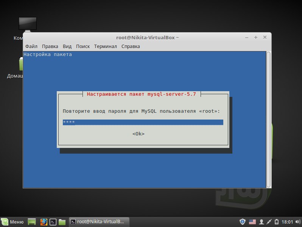
Task: Open the Справка menu
Action: click(x=131, y=47)
